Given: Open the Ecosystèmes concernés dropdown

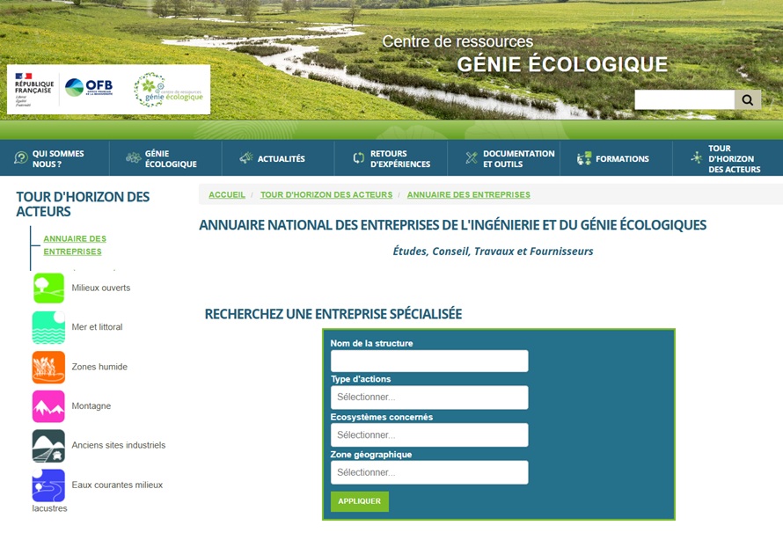Looking at the screenshot, I should (429, 434).
